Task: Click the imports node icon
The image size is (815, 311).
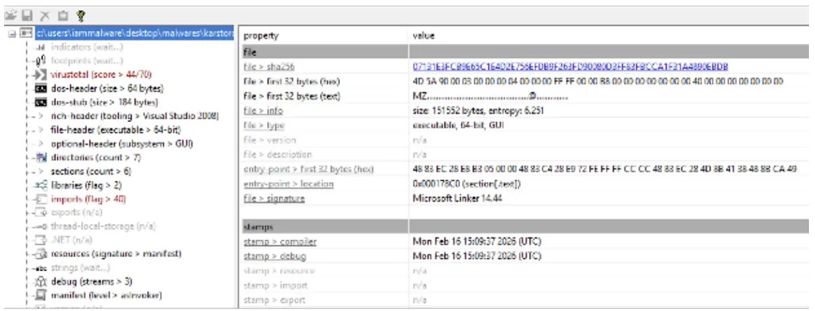Action: tap(40, 199)
